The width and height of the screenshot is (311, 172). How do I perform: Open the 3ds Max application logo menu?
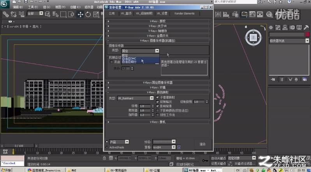(4, 4)
